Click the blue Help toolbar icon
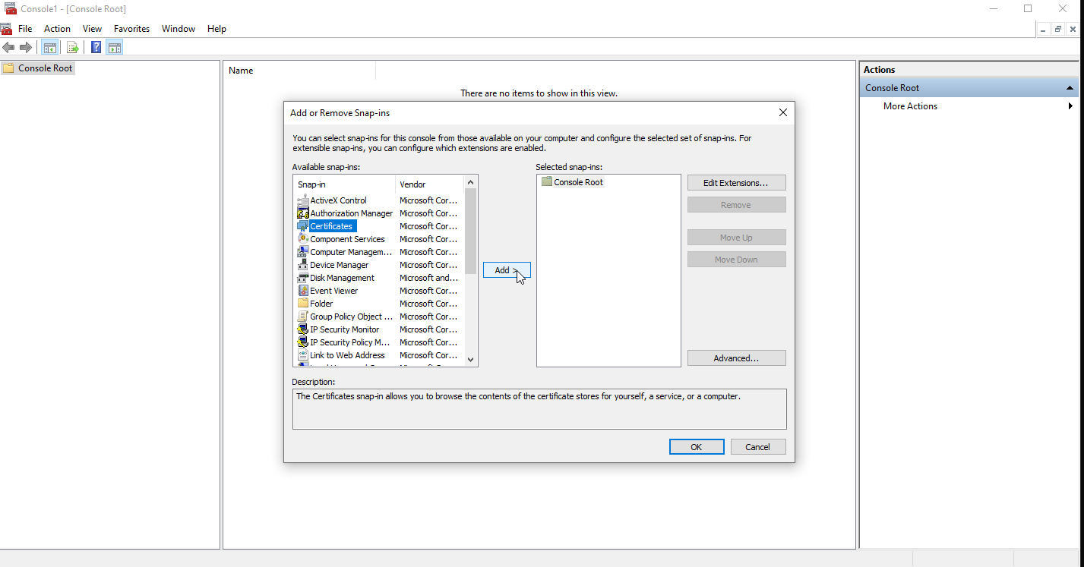The width and height of the screenshot is (1084, 567). 96,48
